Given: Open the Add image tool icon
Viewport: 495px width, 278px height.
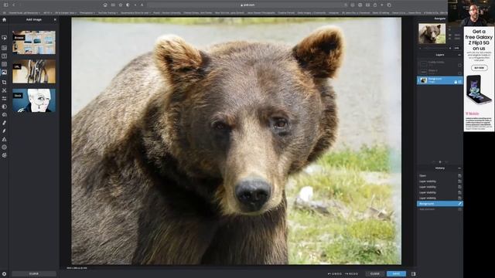Looking at the screenshot, I should coord(4,72).
